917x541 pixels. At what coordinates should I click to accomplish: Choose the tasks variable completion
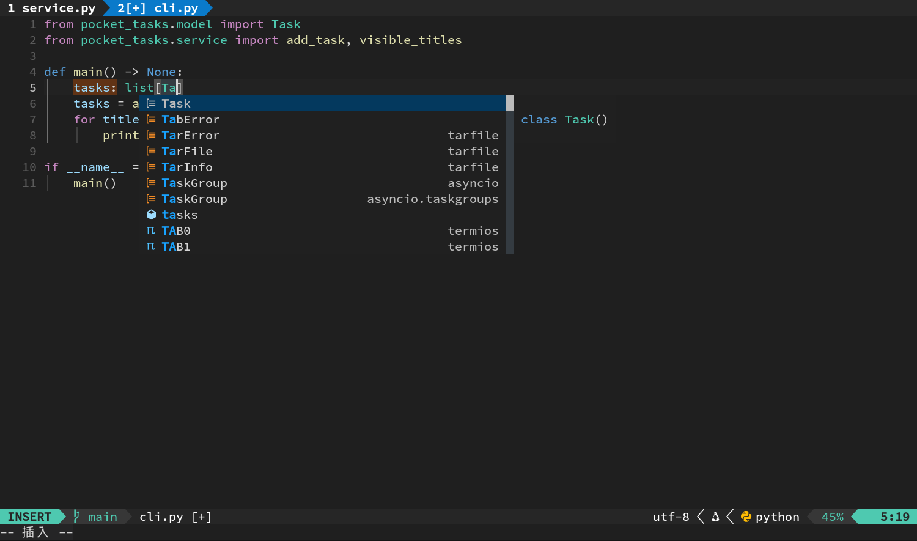[x=323, y=215]
